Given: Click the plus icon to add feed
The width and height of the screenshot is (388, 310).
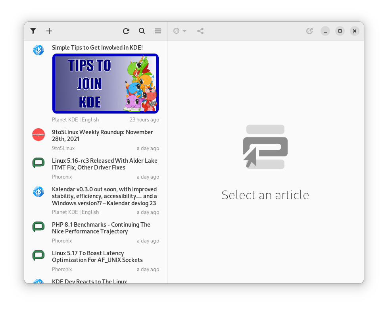Looking at the screenshot, I should tap(49, 31).
